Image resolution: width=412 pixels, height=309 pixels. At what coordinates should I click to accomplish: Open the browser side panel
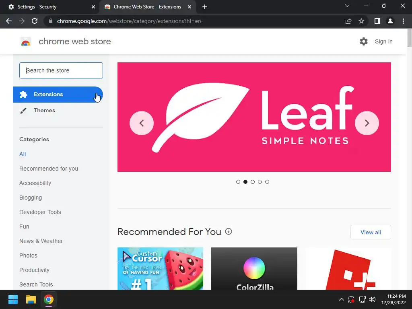377,21
